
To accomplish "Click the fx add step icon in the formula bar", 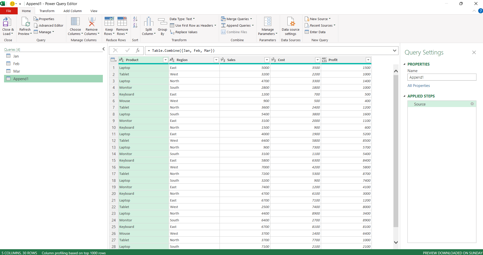I will [x=138, y=50].
